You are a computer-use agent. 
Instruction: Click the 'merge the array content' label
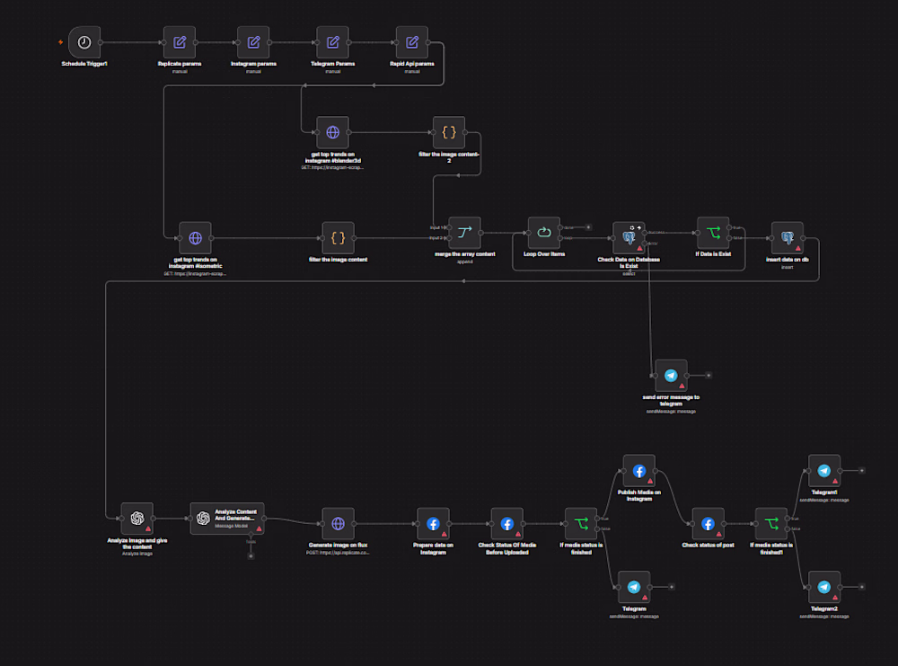click(x=464, y=253)
